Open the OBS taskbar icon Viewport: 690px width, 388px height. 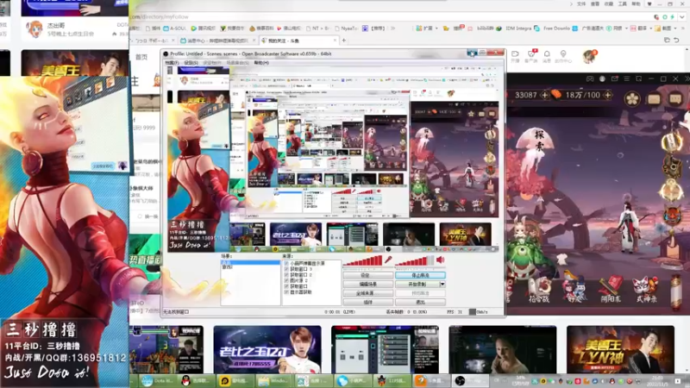pos(461,381)
